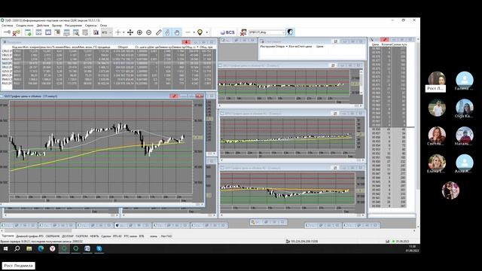Click the zoom out minus icon
This screenshot has width=482, height=271.
click(149, 32)
